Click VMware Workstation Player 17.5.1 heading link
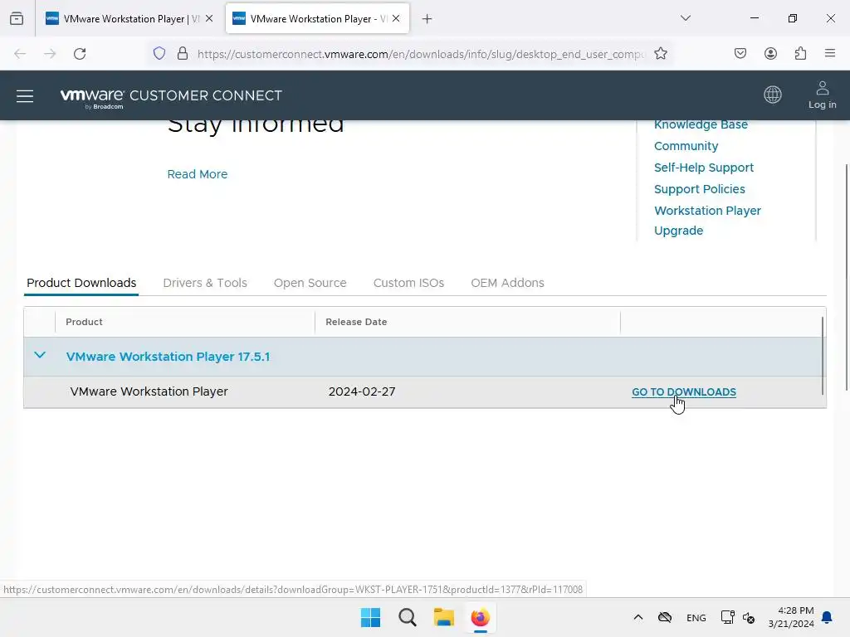This screenshot has height=637, width=850. tap(168, 357)
